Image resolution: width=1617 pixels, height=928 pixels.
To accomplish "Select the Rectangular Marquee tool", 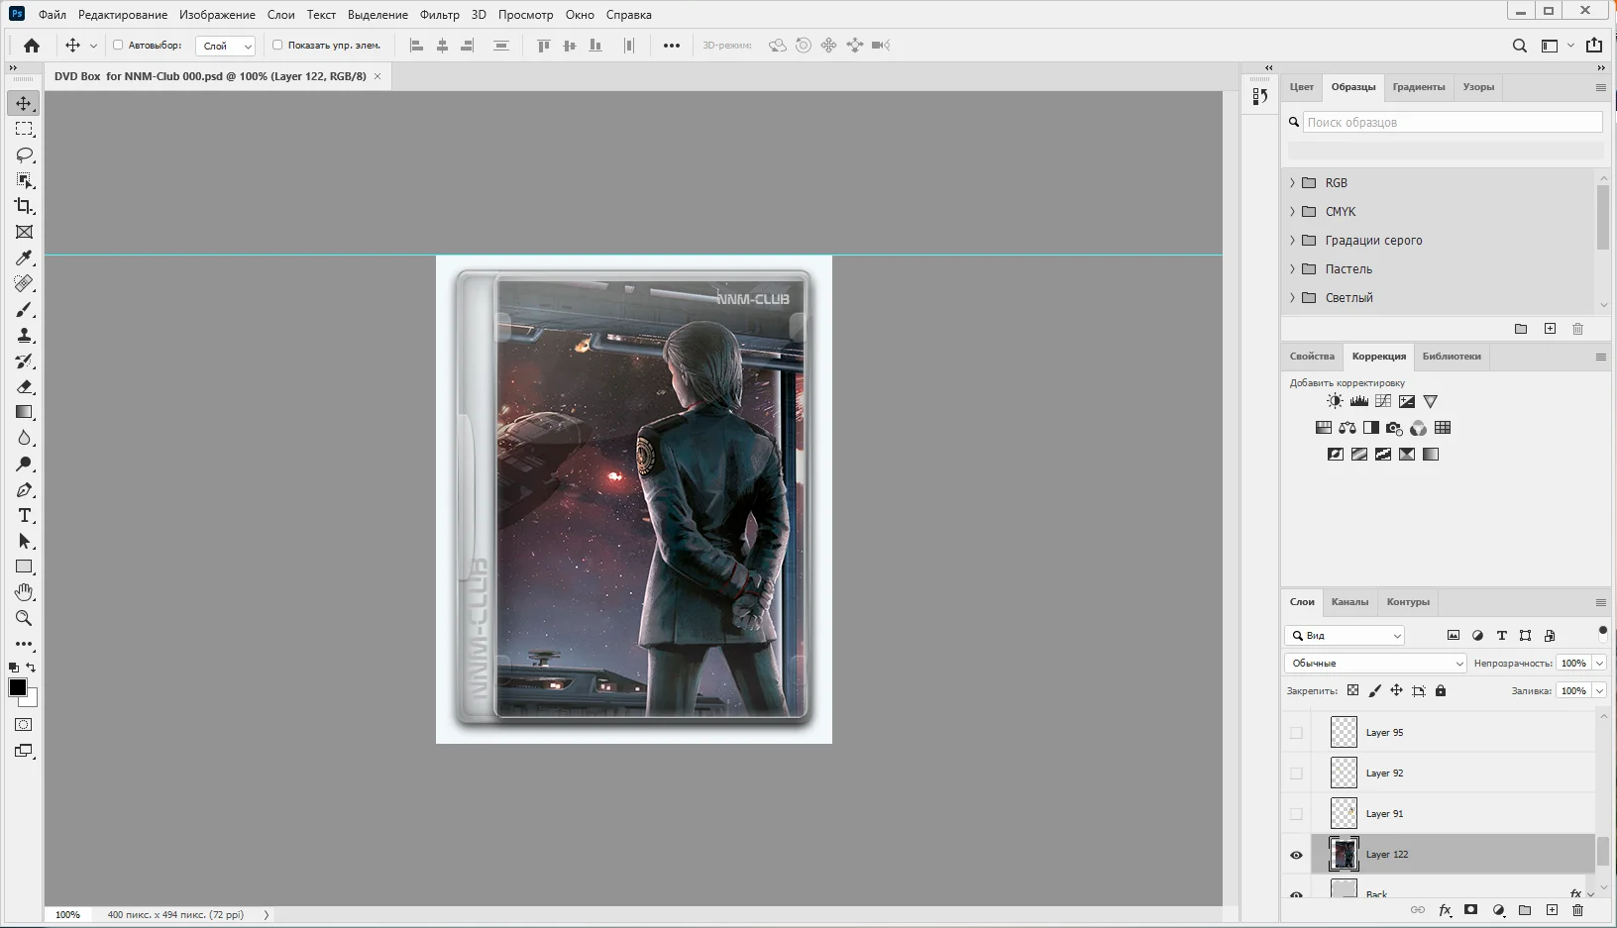I will point(24,130).
